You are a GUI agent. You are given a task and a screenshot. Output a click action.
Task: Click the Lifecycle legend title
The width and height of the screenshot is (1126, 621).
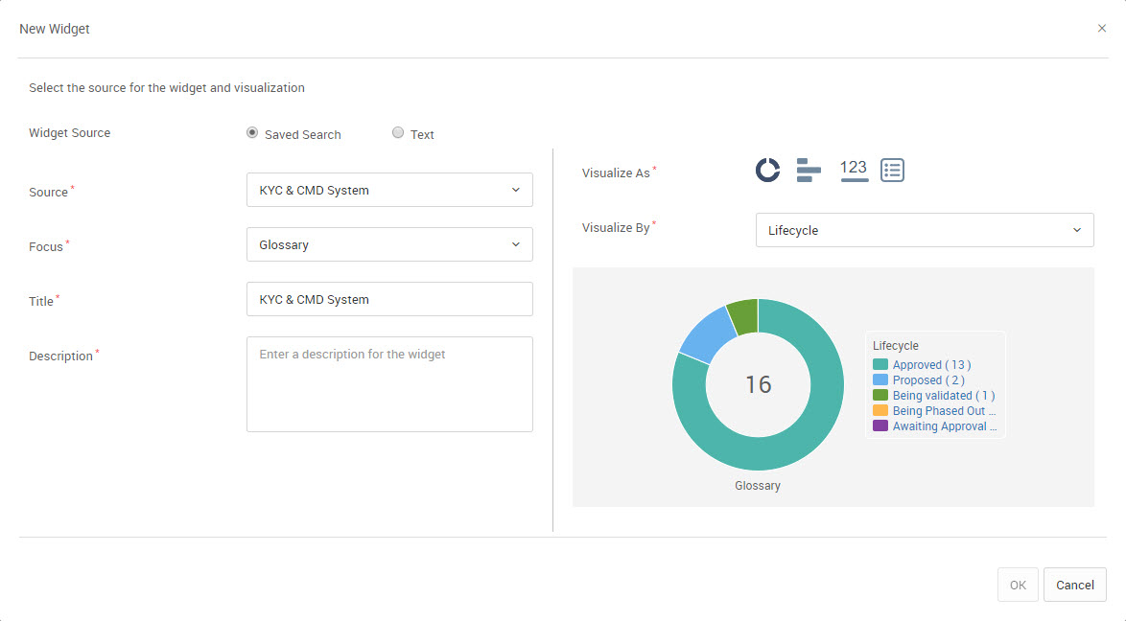[896, 345]
